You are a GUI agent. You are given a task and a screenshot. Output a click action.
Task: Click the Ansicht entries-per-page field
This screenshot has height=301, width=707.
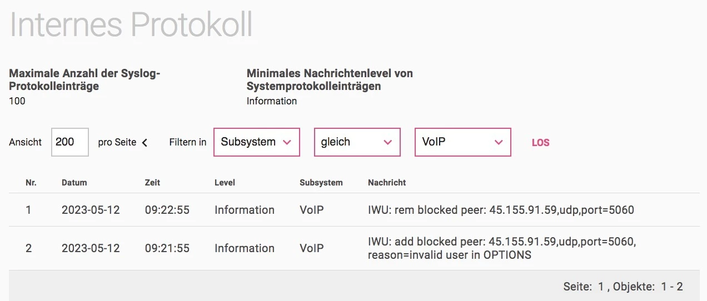pyautogui.click(x=69, y=142)
